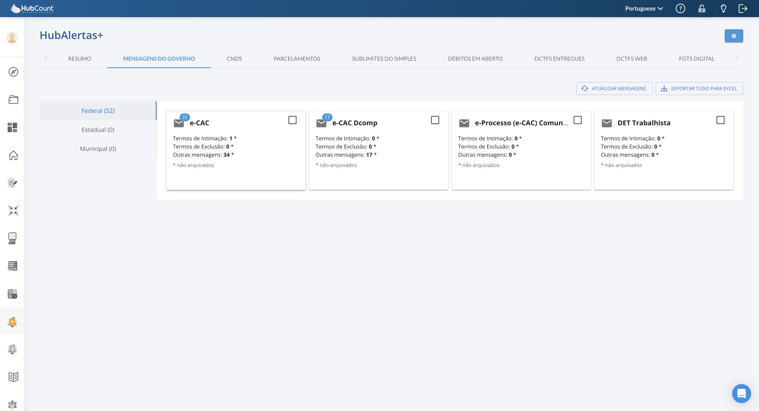This screenshot has height=411, width=759.
Task: Click the home icon in sidebar
Action: coord(13,155)
